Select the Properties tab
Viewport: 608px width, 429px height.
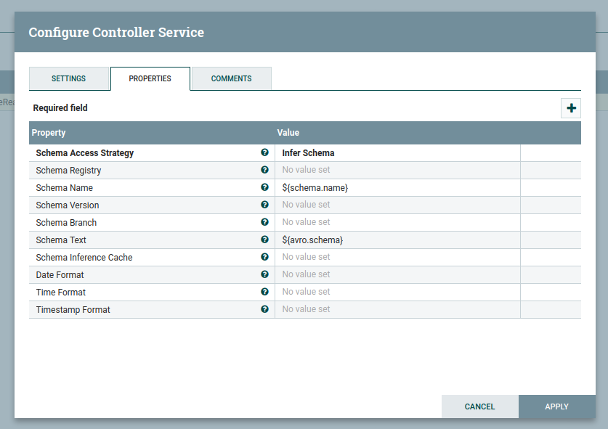tap(150, 78)
